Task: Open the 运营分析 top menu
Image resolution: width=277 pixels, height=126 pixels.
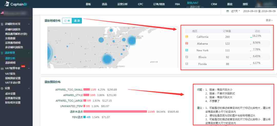Action: (122, 4)
